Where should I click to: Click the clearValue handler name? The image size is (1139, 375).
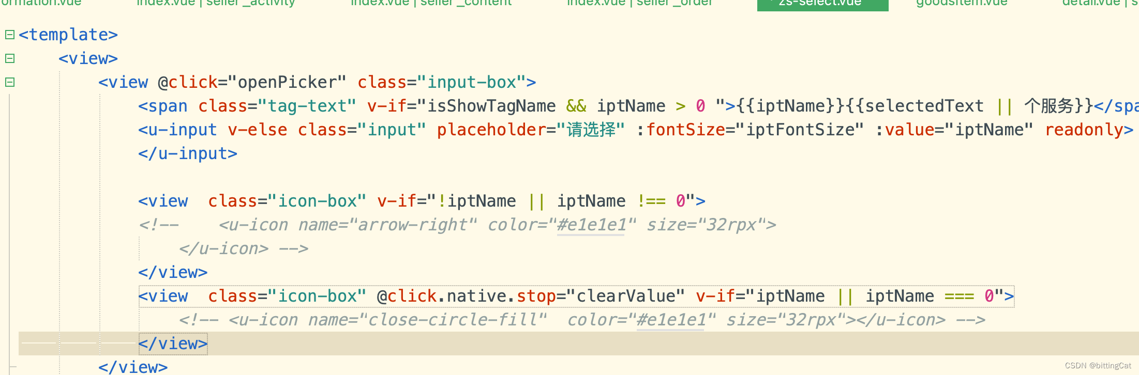pyautogui.click(x=626, y=296)
